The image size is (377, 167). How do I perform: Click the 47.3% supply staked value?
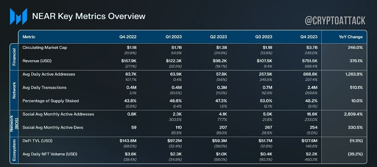pyautogui.click(x=221, y=101)
